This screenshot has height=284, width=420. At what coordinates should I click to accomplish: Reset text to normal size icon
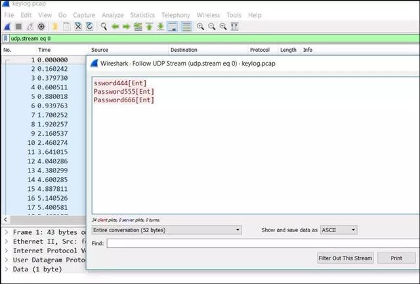(223, 26)
